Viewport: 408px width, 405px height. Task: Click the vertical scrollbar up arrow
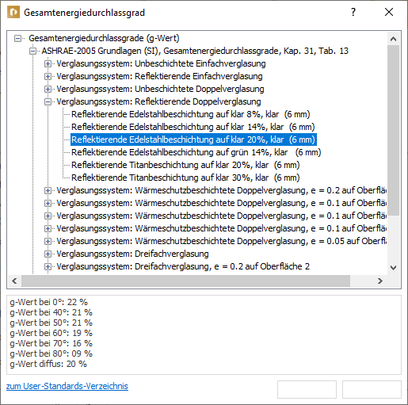click(x=394, y=39)
